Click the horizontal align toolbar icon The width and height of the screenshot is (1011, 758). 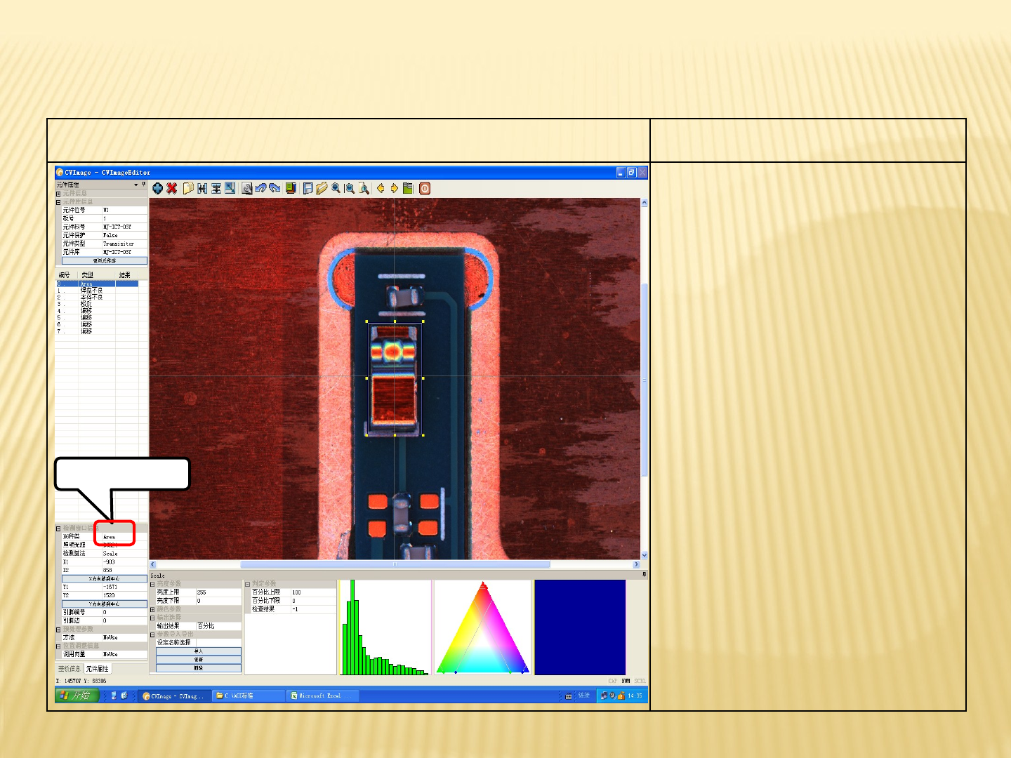[x=202, y=188]
